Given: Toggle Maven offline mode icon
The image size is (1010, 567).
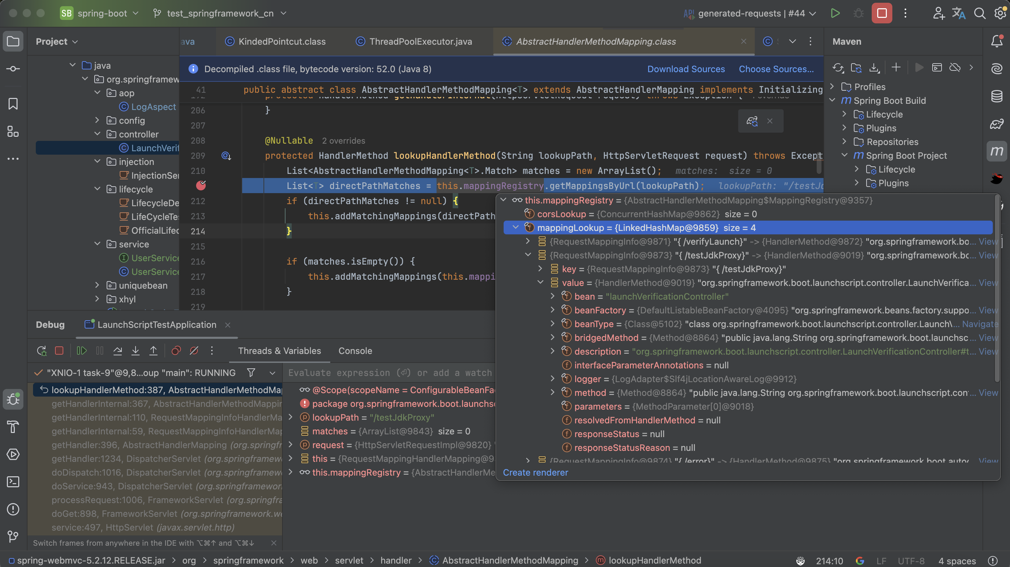Looking at the screenshot, I should click(955, 68).
